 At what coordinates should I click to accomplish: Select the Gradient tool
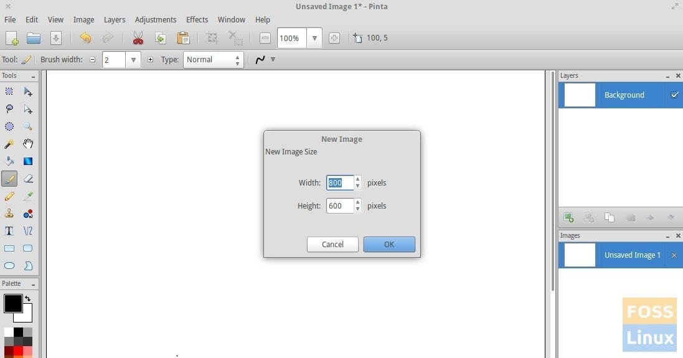[28, 161]
